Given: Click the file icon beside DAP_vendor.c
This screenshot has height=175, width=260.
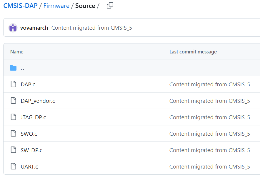Looking at the screenshot, I should pyautogui.click(x=13, y=101).
